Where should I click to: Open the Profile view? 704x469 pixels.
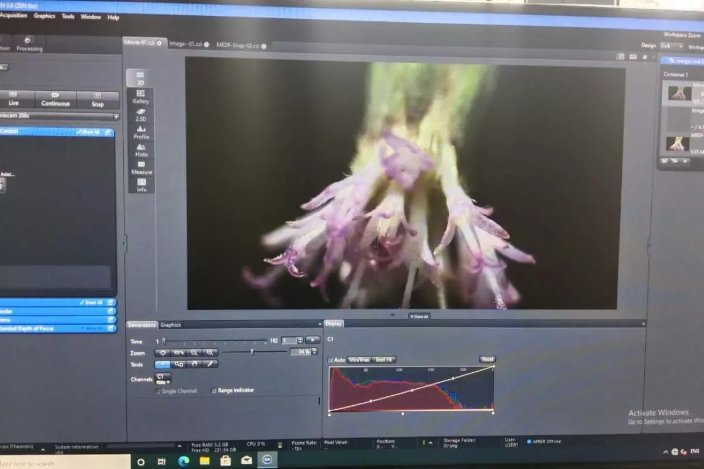point(141,132)
